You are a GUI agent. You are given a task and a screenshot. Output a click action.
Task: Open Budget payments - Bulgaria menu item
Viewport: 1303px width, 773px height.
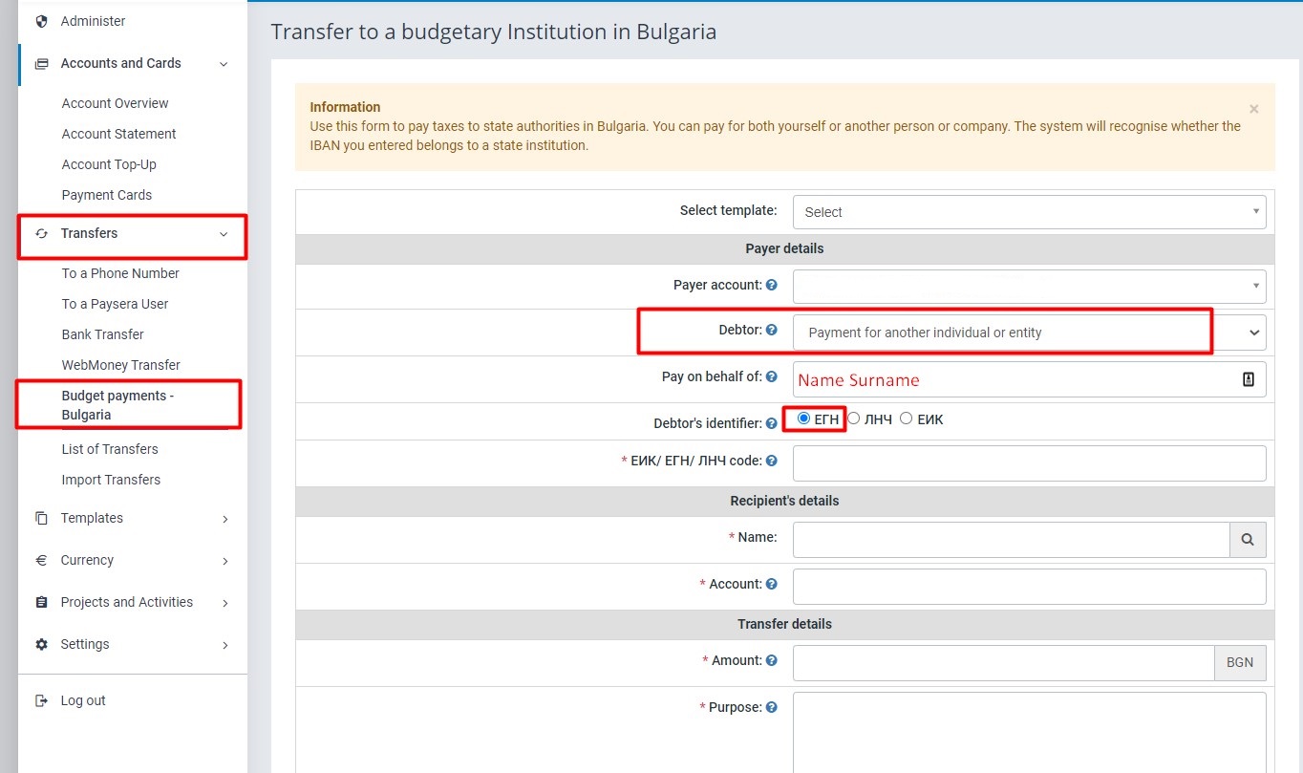(117, 405)
